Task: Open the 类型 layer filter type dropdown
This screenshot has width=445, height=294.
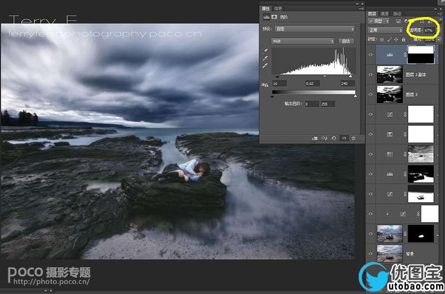Action: 379,21
